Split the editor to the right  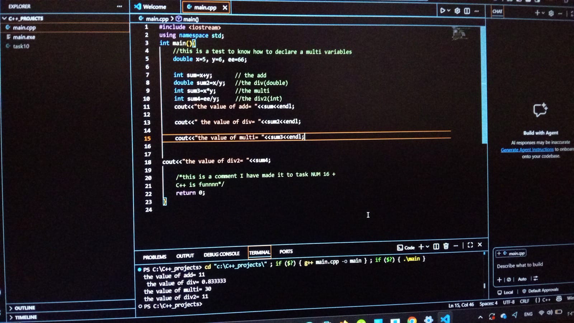[x=467, y=11]
